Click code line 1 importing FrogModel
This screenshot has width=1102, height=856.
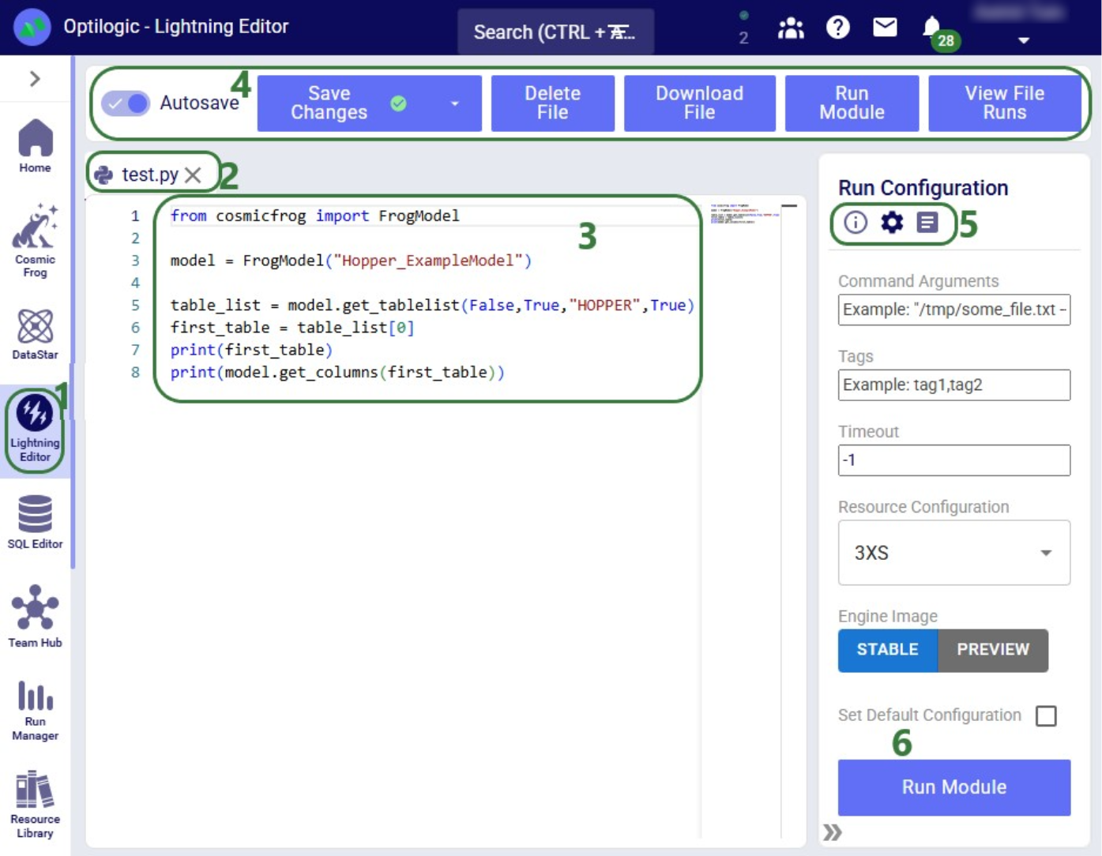coord(314,216)
